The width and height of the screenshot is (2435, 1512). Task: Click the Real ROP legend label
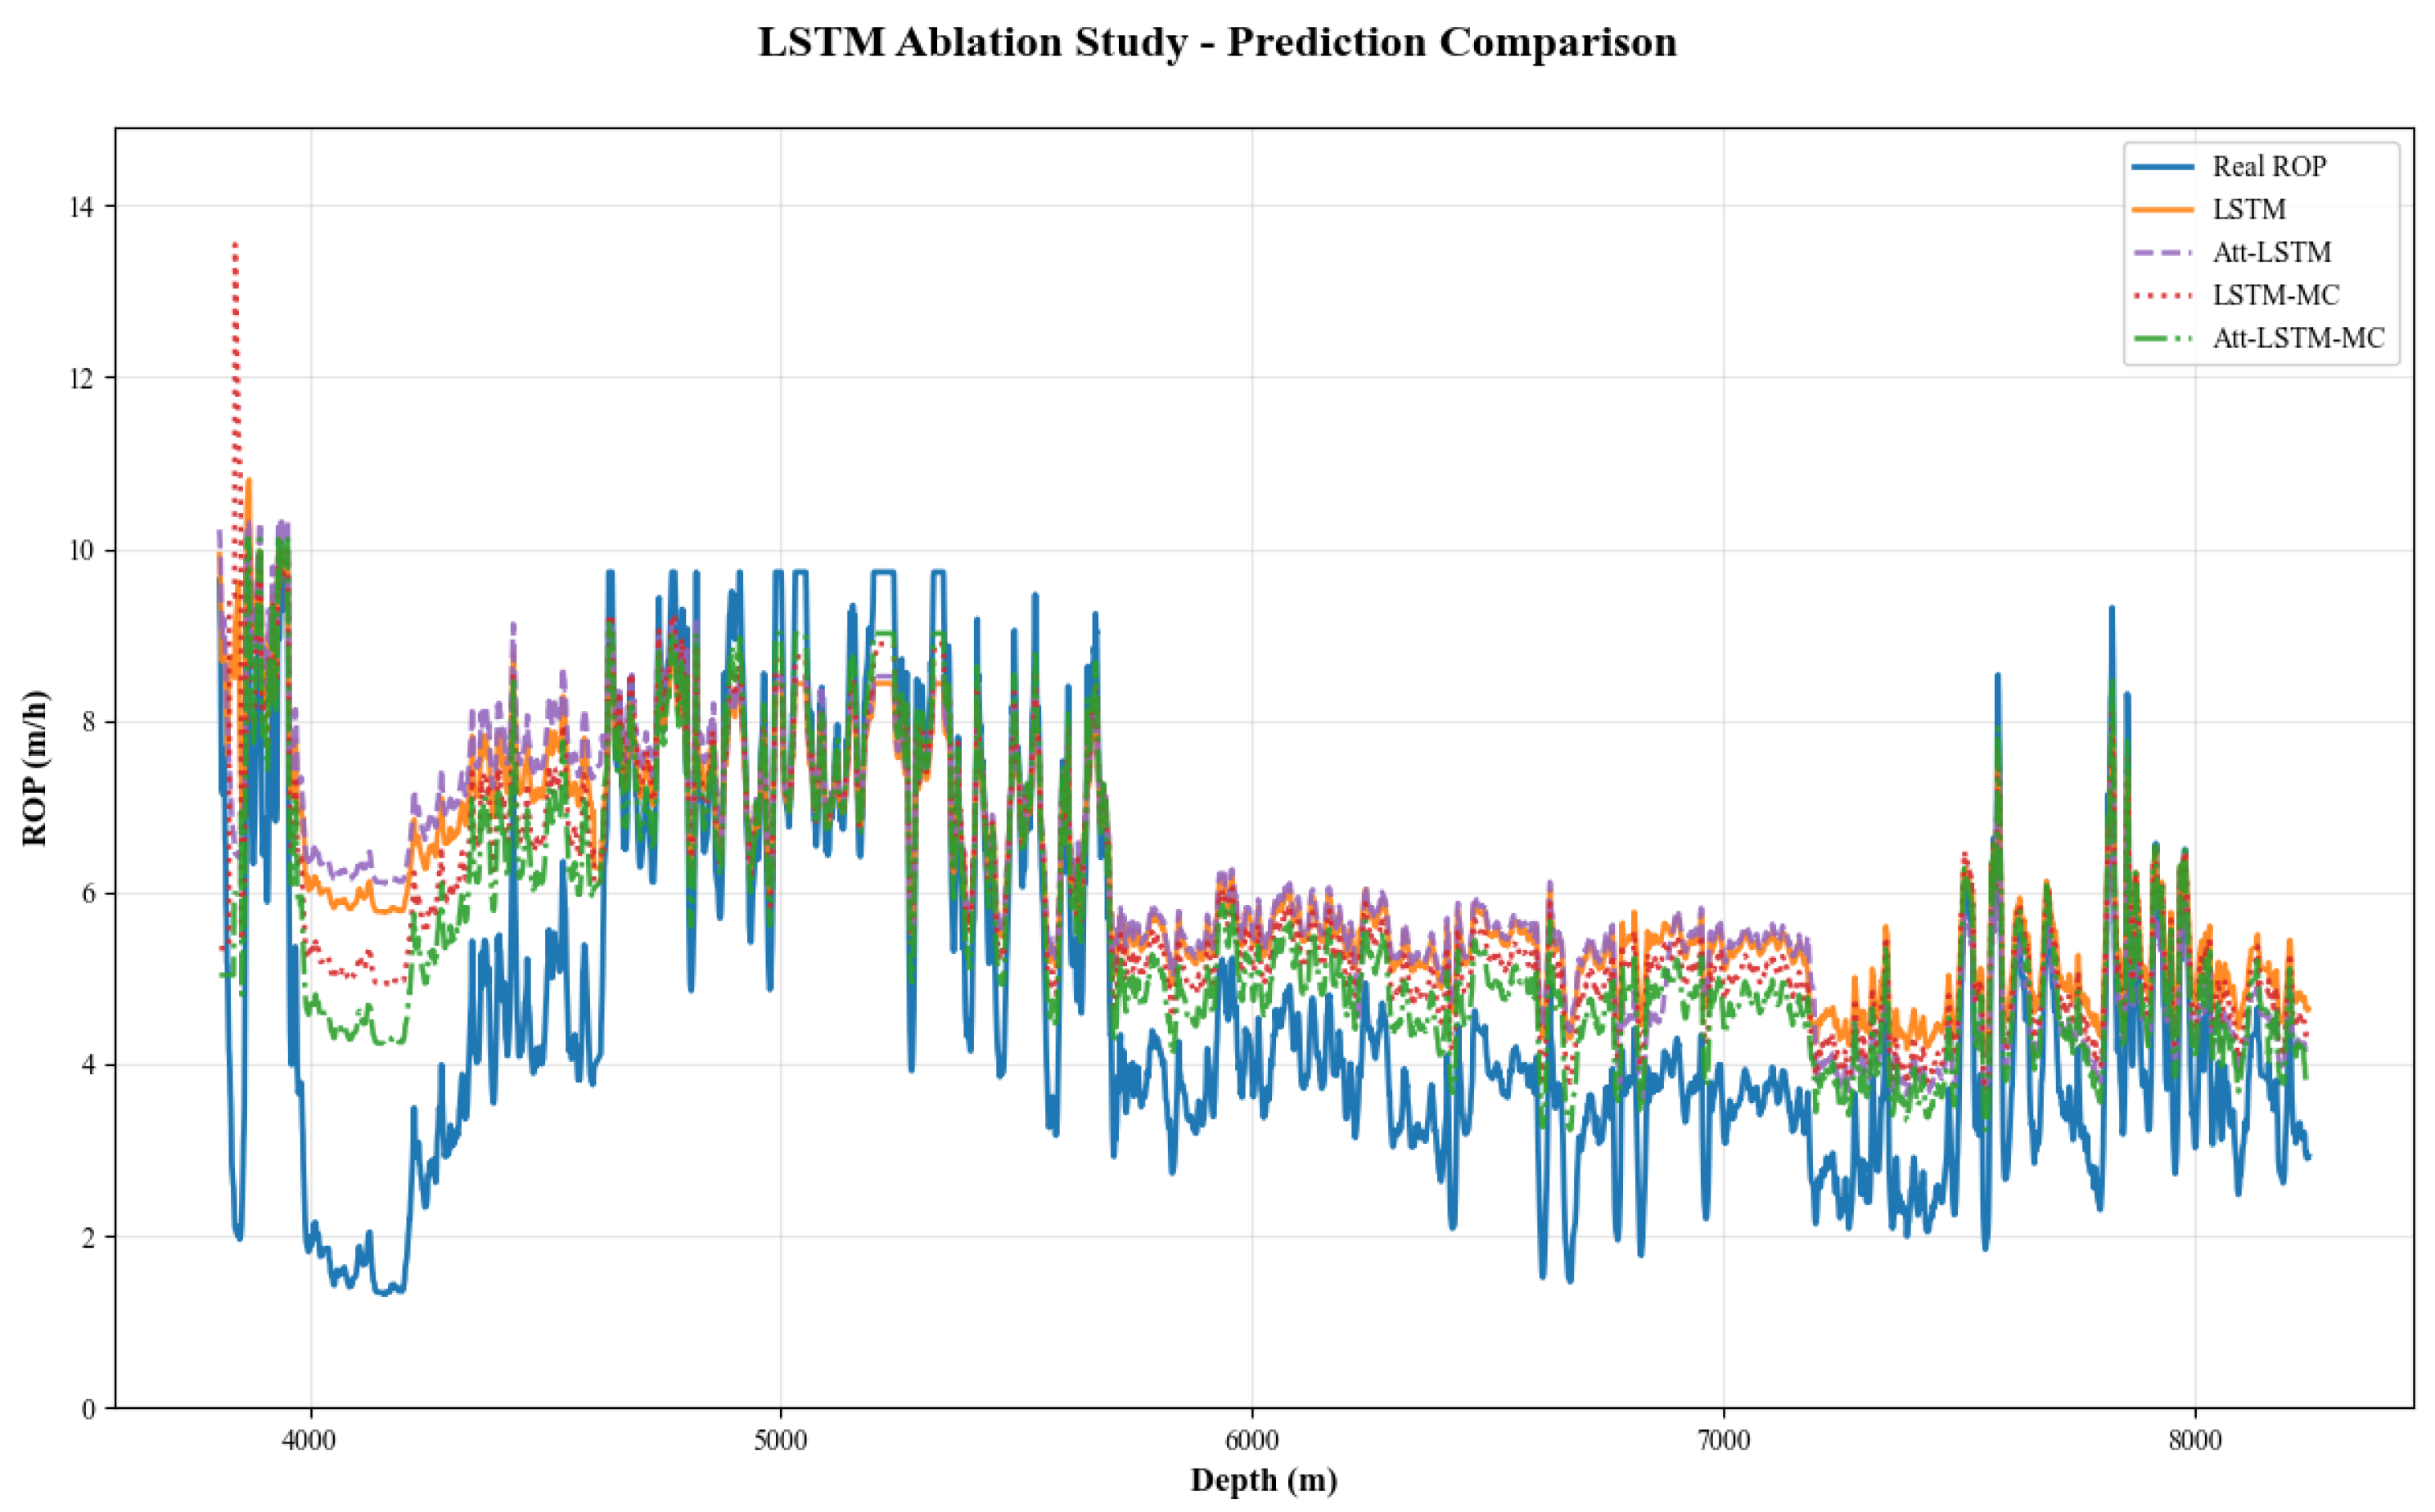point(2269,166)
